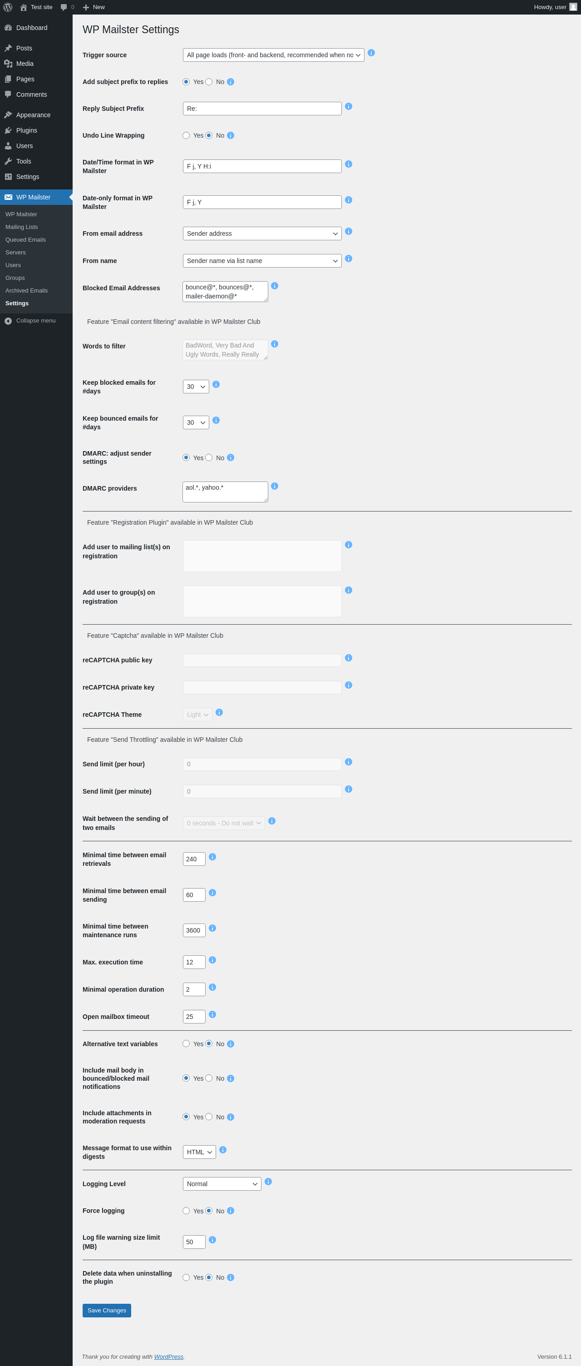
Task: Click info icon next to Trigger source
Action: pyautogui.click(x=371, y=53)
